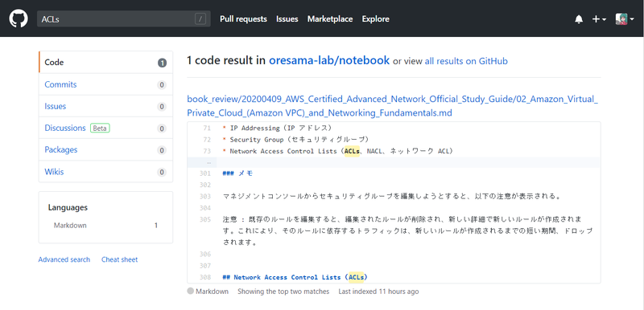Click the line 303 Japanese sentence
The image size is (644, 310).
pos(391,196)
